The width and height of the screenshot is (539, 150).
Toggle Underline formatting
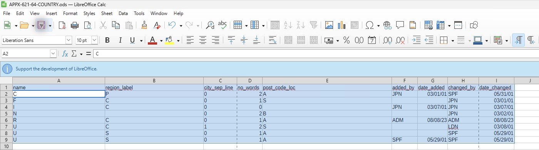[132, 40]
